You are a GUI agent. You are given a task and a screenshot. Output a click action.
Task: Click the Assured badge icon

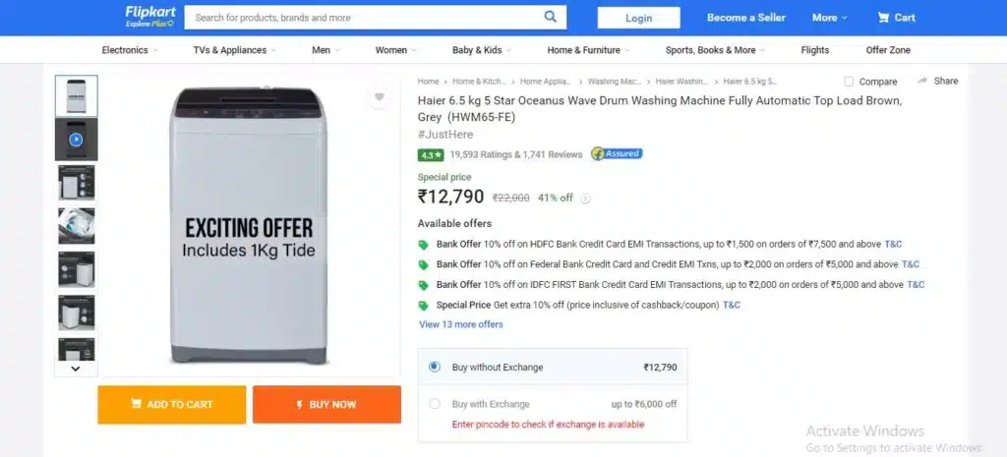click(x=617, y=154)
